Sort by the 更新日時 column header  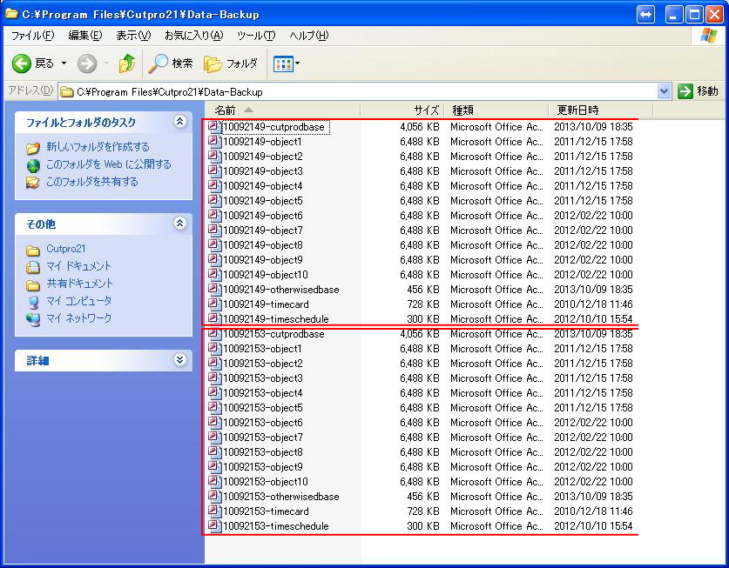601,110
